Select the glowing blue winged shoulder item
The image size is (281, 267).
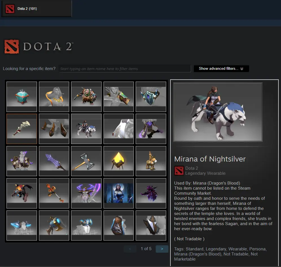(22, 225)
